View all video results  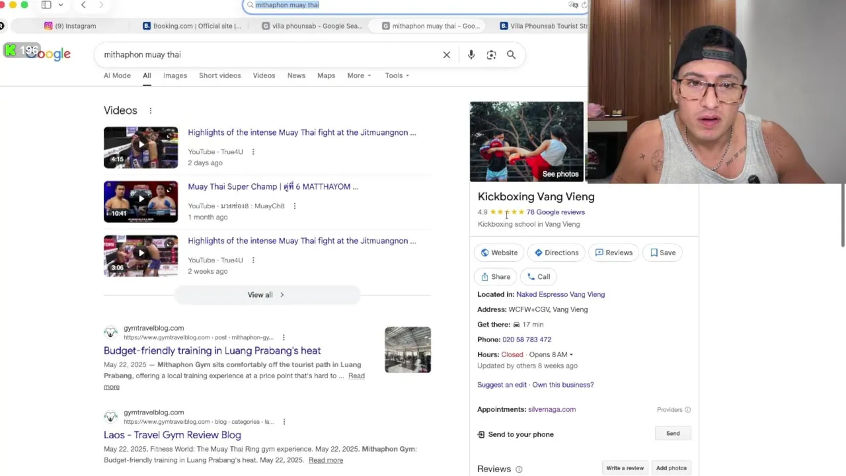[x=267, y=295]
